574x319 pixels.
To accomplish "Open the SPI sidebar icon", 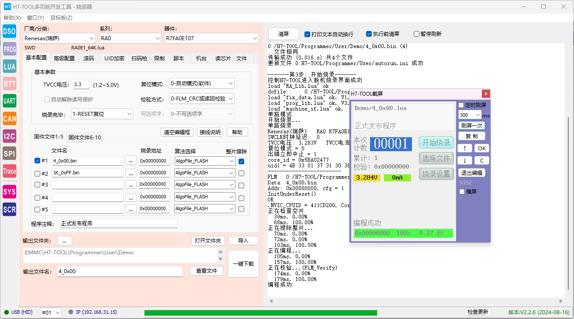I will (x=9, y=153).
